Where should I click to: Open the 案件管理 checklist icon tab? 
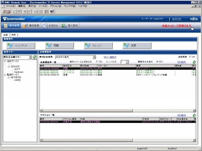[x=11, y=25]
